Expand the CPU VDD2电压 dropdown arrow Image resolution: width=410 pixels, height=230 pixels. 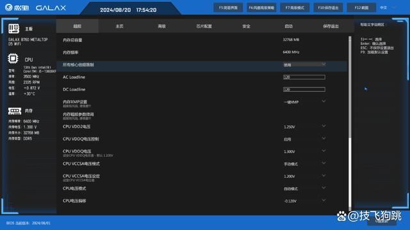[324, 126]
